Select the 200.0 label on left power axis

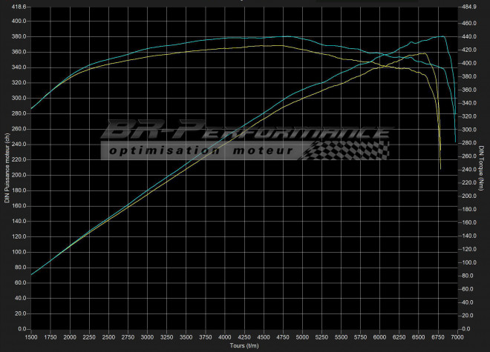(x=19, y=175)
